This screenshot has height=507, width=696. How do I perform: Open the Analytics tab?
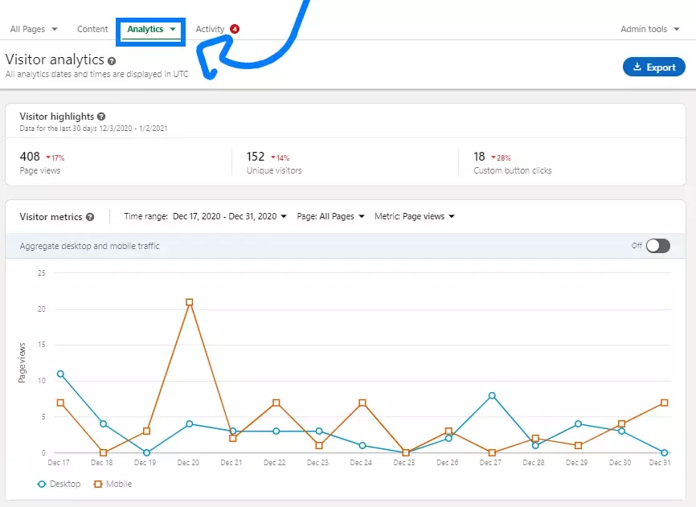pos(151,29)
